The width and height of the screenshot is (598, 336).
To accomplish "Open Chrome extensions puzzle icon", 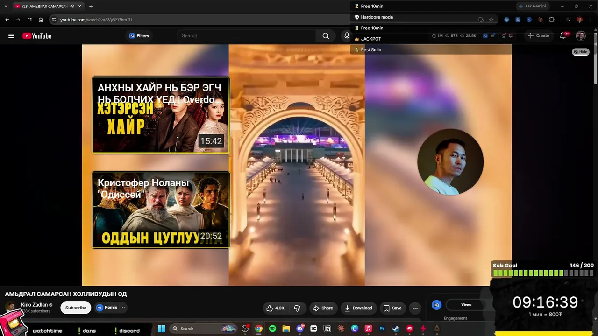I will (552, 20).
